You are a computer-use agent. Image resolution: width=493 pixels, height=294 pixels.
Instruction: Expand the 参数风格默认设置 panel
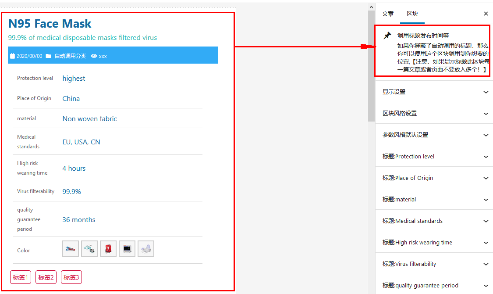click(434, 135)
